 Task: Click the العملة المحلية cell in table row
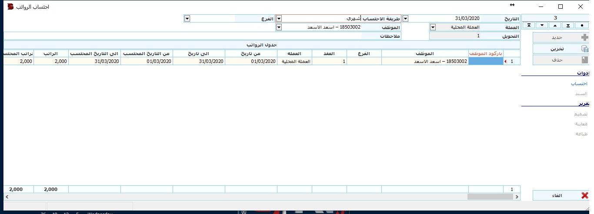point(294,62)
